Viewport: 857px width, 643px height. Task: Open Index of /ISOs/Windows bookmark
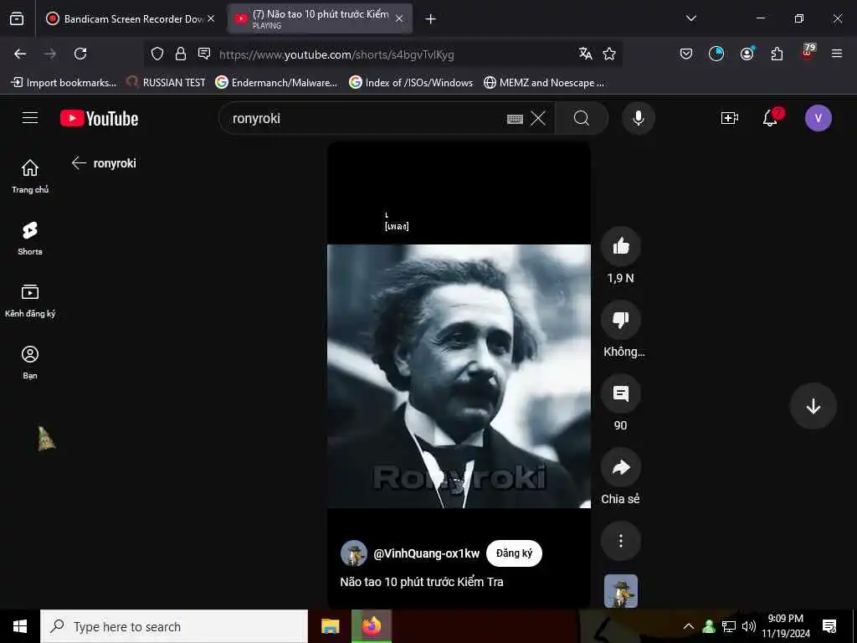(x=411, y=83)
